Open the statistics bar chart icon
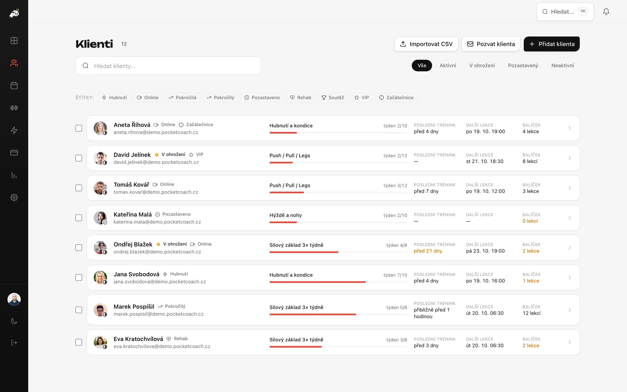The width and height of the screenshot is (627, 392). [x=14, y=175]
